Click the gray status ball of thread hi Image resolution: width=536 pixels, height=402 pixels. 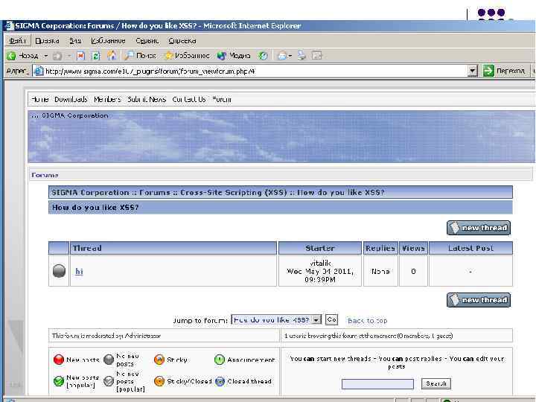tap(59, 271)
